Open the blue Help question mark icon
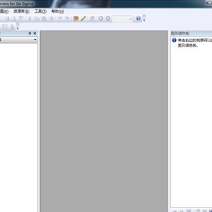Screen dimensions: 212x212 pyautogui.click(x=138, y=19)
